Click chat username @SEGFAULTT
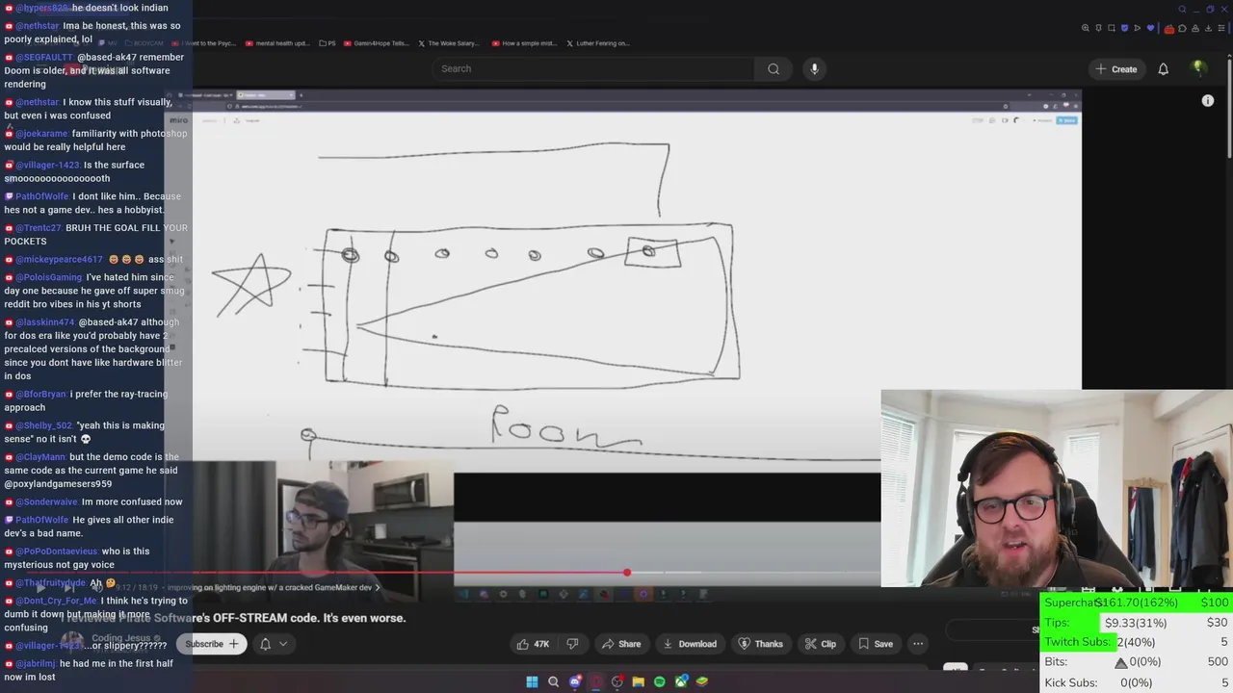The width and height of the screenshot is (1233, 693). coord(43,58)
